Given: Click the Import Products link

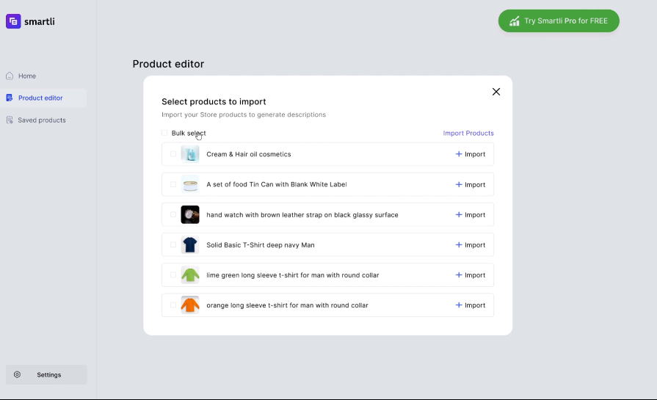Looking at the screenshot, I should pyautogui.click(x=468, y=134).
